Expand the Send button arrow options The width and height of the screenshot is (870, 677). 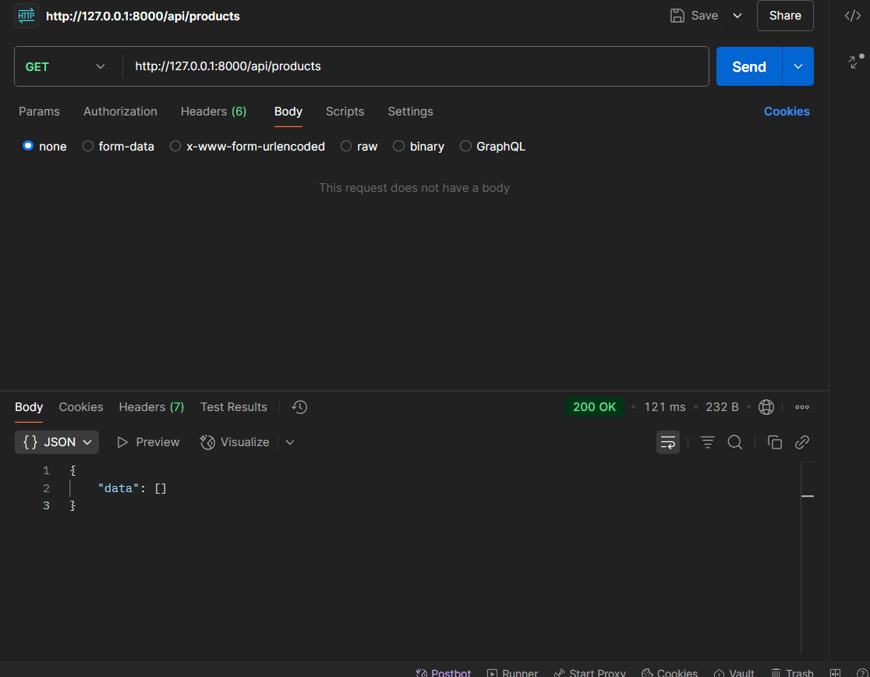[797, 67]
